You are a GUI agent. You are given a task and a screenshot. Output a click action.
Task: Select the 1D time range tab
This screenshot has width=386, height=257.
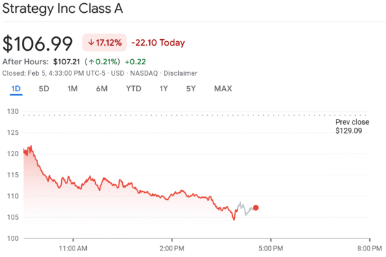pyautogui.click(x=17, y=89)
